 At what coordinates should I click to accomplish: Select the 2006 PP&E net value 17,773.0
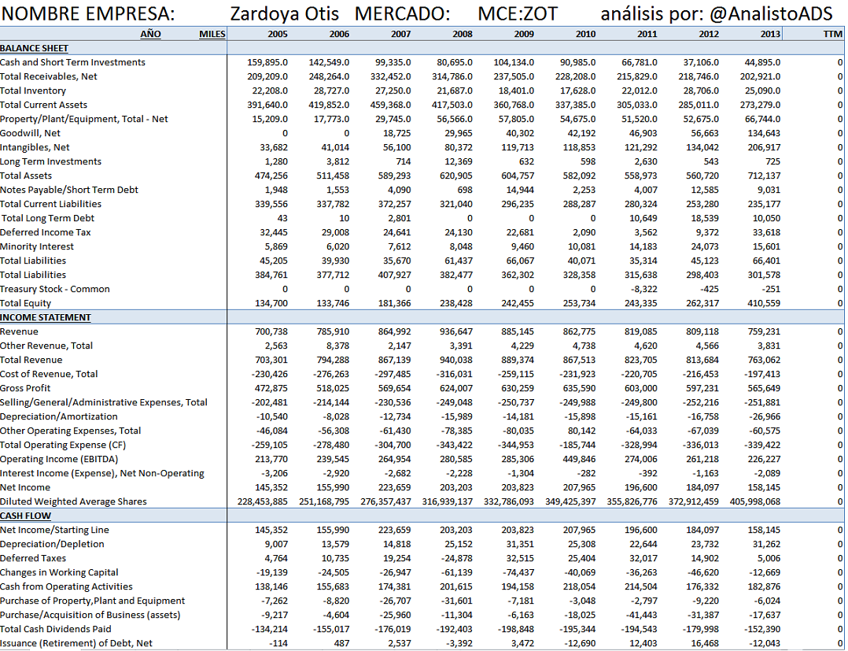pyautogui.click(x=332, y=119)
